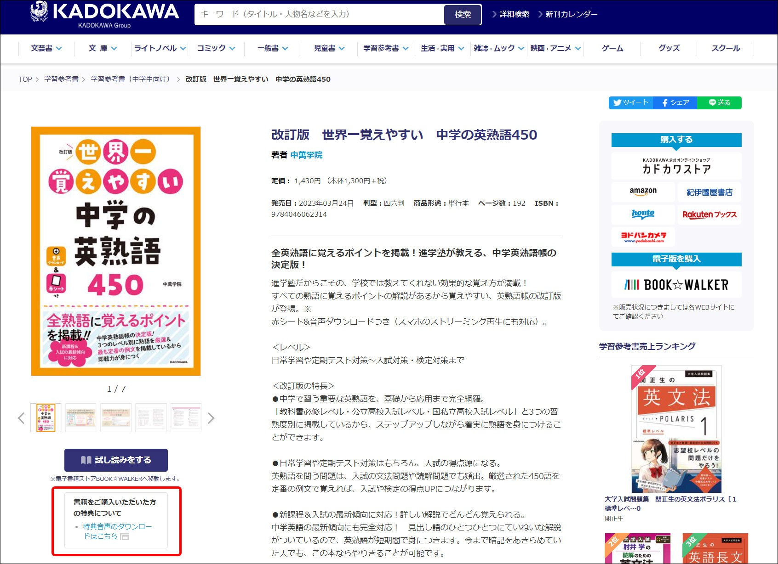The height and width of the screenshot is (564, 778).
Task: Open the スクール menu item
Action: pos(726,48)
